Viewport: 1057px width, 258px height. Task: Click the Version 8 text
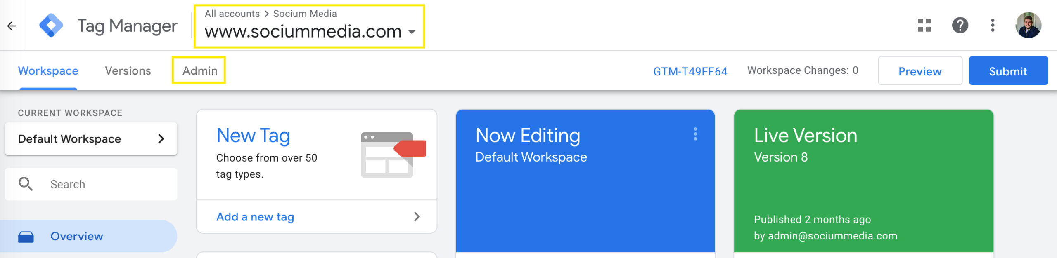tap(781, 157)
